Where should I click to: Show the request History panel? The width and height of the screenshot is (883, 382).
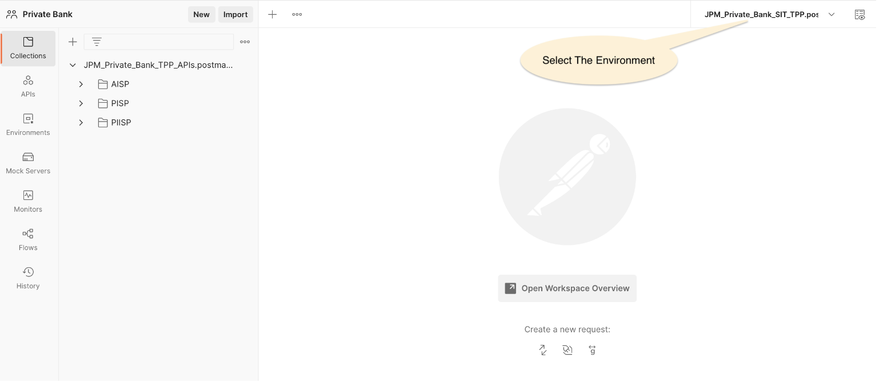(x=28, y=278)
